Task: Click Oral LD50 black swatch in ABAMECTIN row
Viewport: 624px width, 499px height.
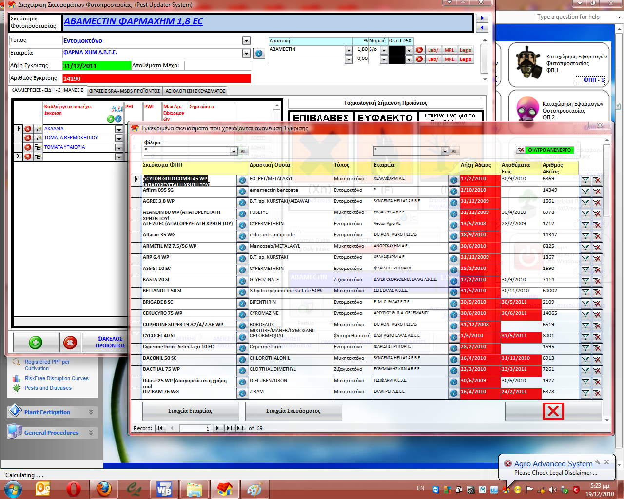Action: point(397,50)
